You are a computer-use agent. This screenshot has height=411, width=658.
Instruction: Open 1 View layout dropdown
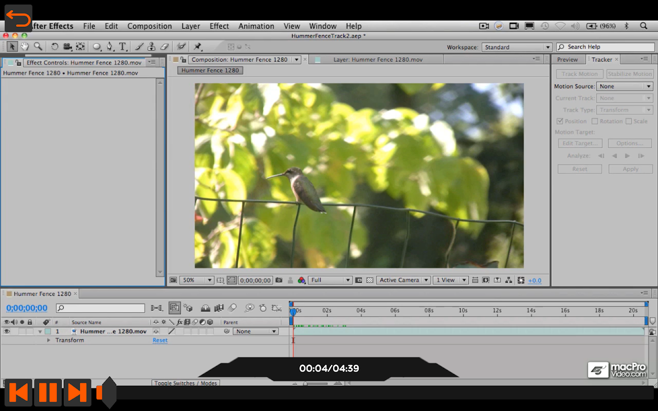click(x=450, y=281)
